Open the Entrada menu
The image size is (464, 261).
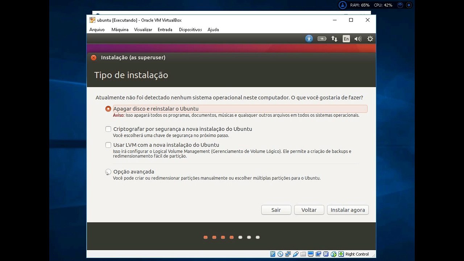click(165, 30)
